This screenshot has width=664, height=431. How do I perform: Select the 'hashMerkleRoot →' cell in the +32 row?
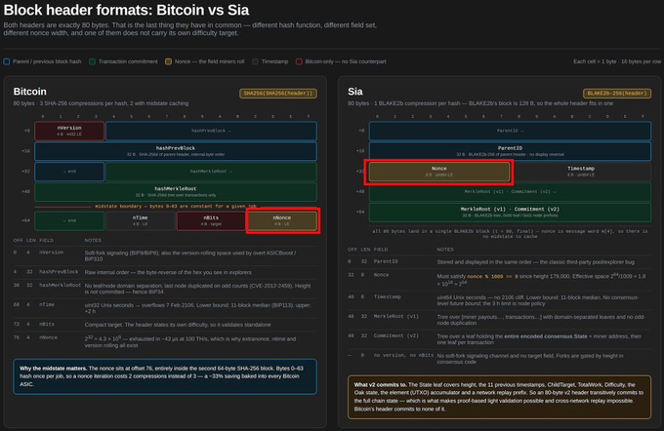point(211,172)
